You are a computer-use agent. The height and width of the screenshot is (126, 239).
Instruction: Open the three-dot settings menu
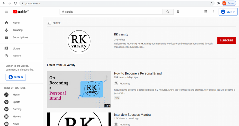(214, 12)
